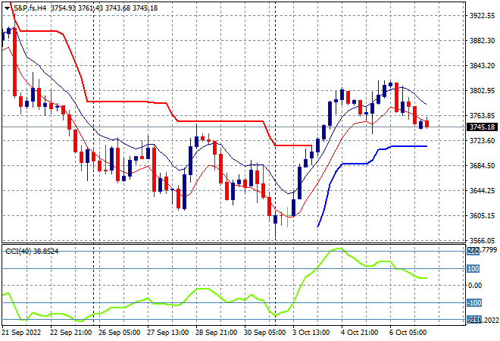Click the CCI 100 level label
The height and width of the screenshot is (341, 500).
pos(473,268)
